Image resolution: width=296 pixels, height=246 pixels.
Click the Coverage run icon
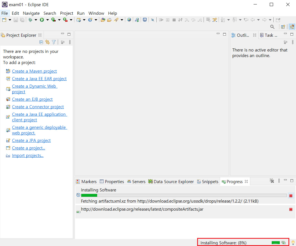(x=53, y=20)
